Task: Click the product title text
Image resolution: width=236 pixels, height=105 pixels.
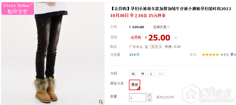Action: pos(170,9)
